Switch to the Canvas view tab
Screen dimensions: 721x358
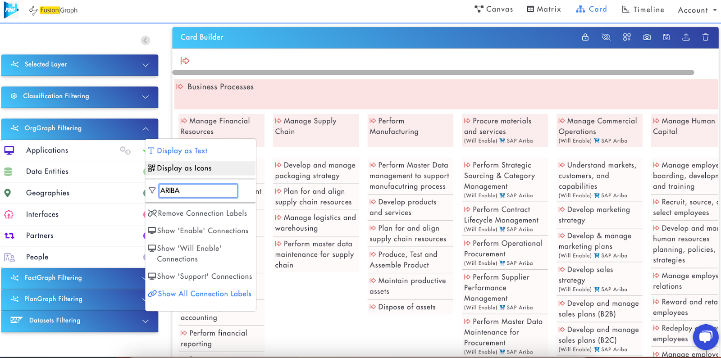click(494, 9)
